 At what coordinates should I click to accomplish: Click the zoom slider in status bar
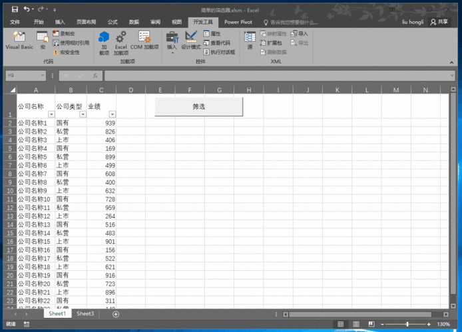406,324
